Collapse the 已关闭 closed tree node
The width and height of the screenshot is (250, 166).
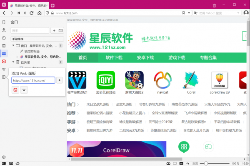tap(13, 62)
